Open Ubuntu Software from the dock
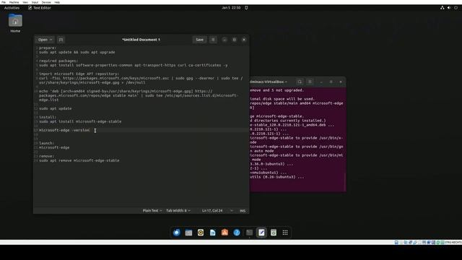 [x=225, y=233]
